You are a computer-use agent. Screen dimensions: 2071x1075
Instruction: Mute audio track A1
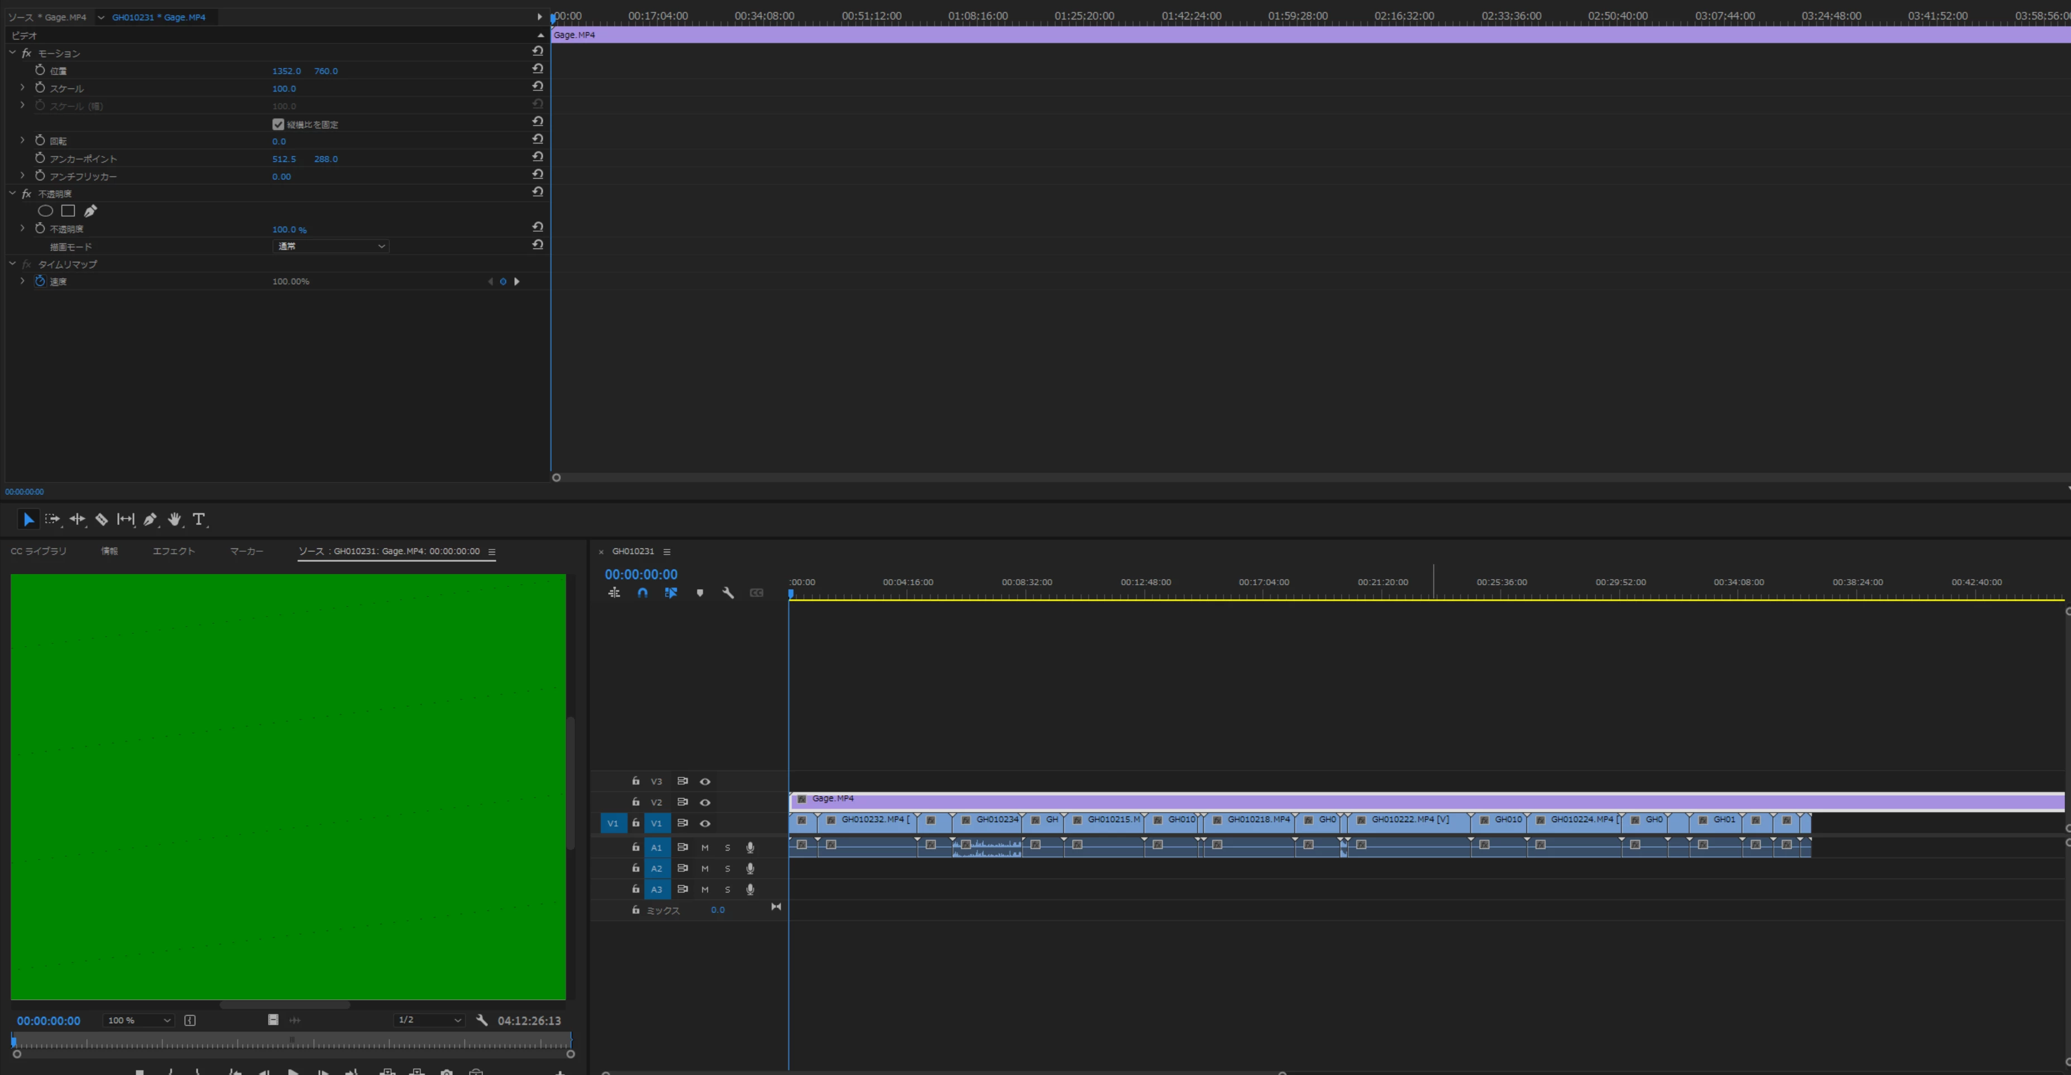(x=705, y=848)
